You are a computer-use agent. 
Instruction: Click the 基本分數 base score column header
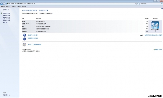pyautogui.click(x=155, y=19)
